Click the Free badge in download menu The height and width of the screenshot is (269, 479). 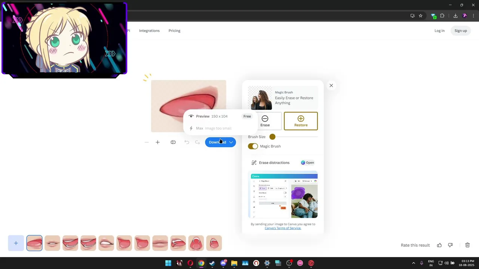(247, 116)
